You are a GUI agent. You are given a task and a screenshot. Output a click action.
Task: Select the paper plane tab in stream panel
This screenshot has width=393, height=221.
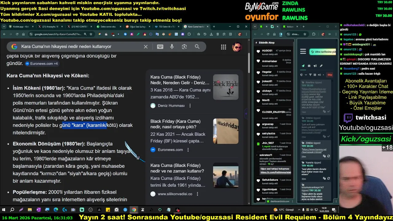coord(303,66)
